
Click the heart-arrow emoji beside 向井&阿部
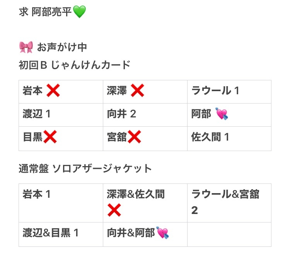coord(162,233)
